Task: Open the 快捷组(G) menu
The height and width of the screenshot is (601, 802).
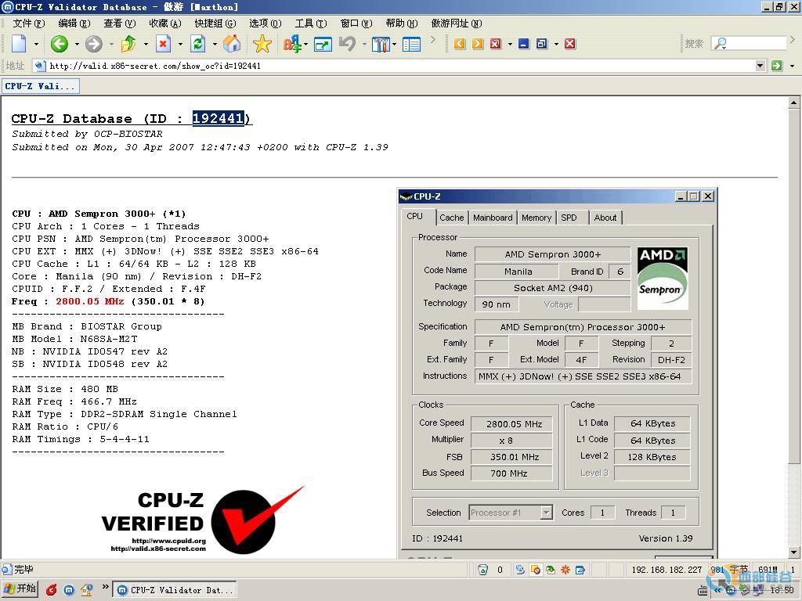Action: coord(215,23)
